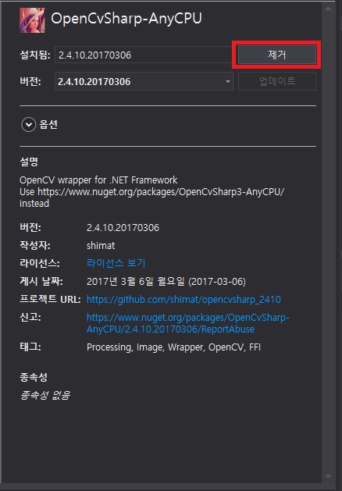Click the OpenCvSharp package thumbnail icon
342x491 pixels.
(x=32, y=20)
